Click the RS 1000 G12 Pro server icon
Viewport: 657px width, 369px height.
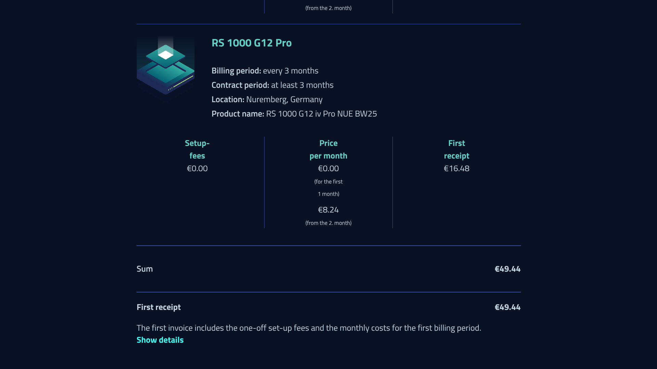point(166,66)
